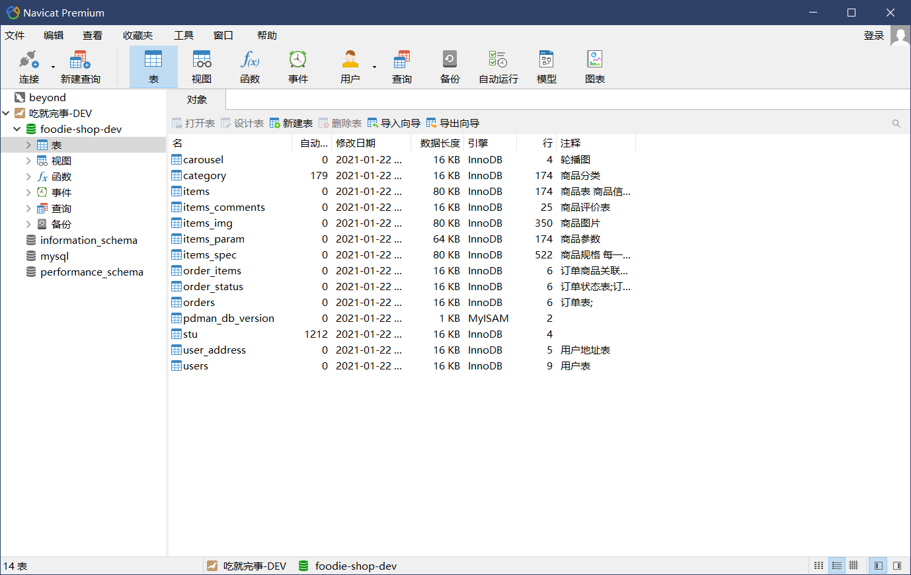Switch to ER diagram view in status bar
911x575 pixels.
tap(854, 566)
